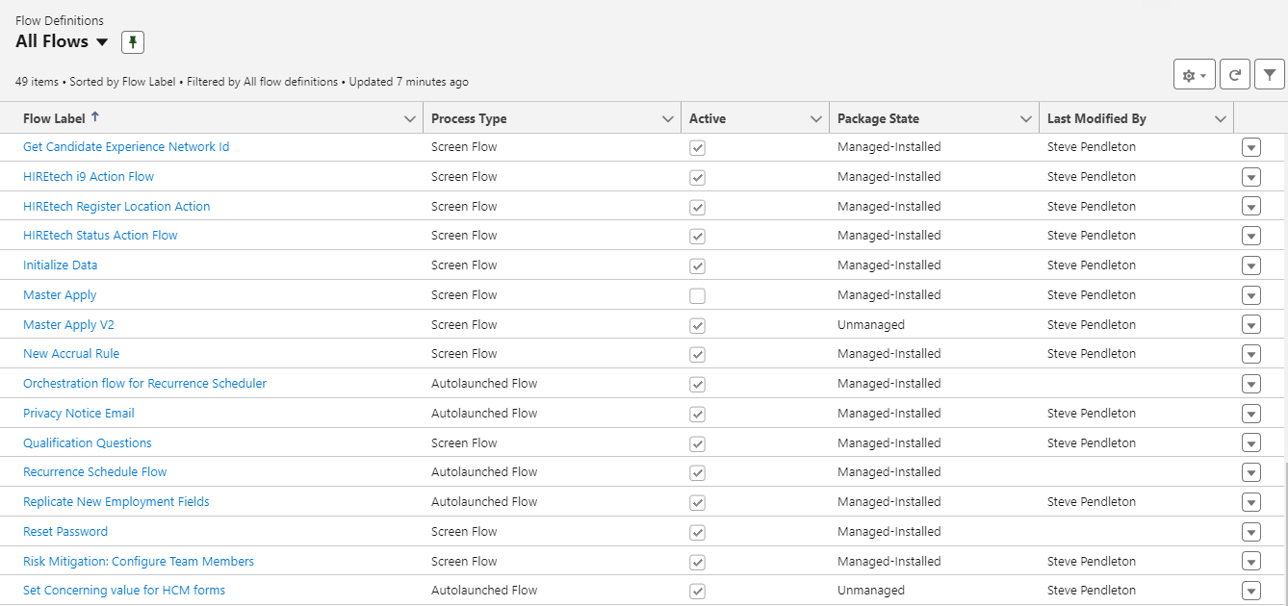1288x606 pixels.
Task: Expand the All Flows list view selector
Action: click(102, 42)
